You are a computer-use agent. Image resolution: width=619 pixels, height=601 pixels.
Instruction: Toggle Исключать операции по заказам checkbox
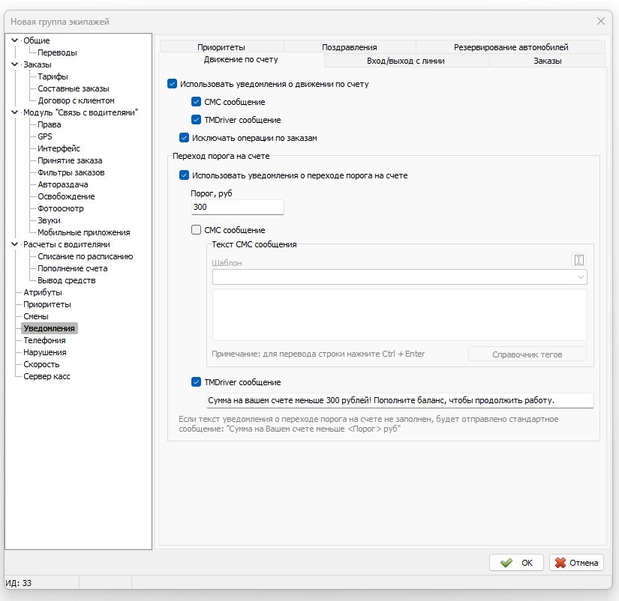tap(184, 138)
